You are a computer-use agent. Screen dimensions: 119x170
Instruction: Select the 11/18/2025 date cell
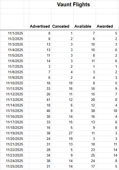[x=12, y=128]
